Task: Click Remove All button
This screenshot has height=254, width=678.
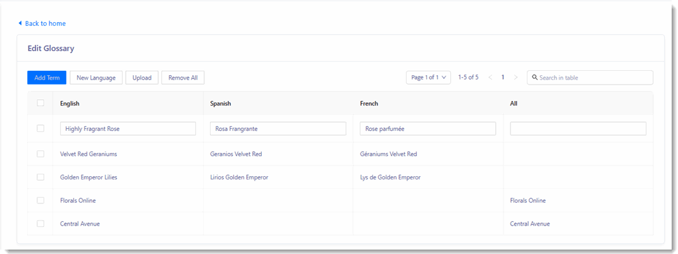Action: coord(183,78)
